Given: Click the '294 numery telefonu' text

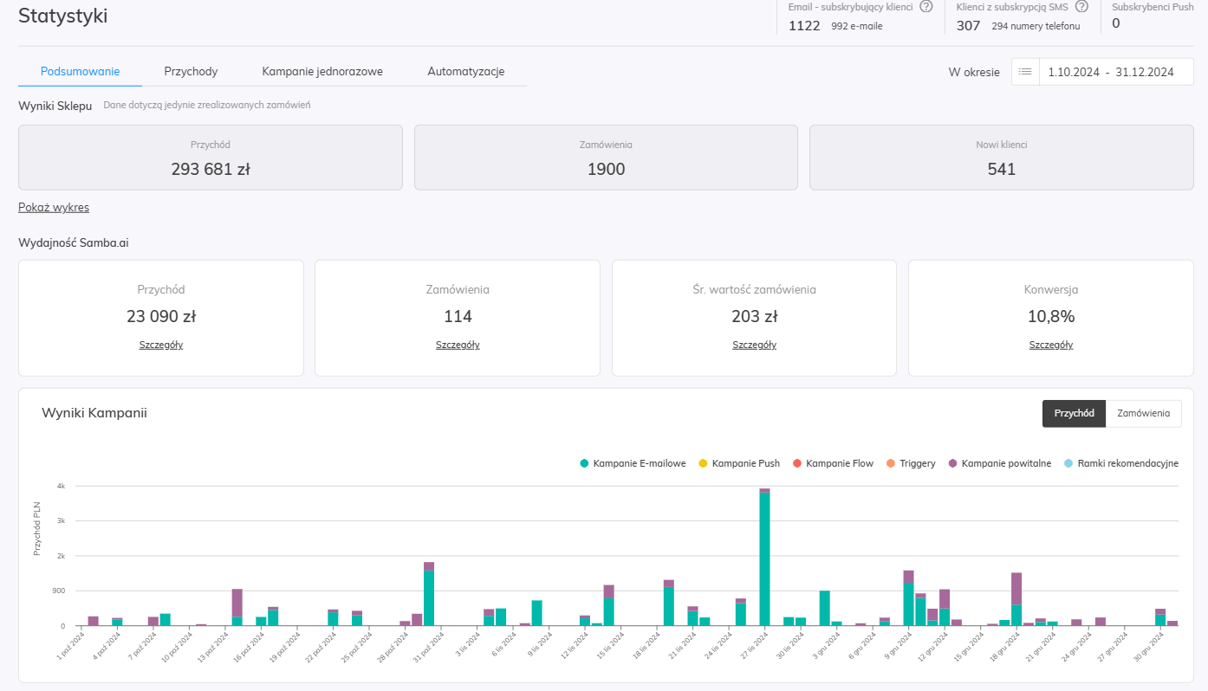Looking at the screenshot, I should 1036,26.
